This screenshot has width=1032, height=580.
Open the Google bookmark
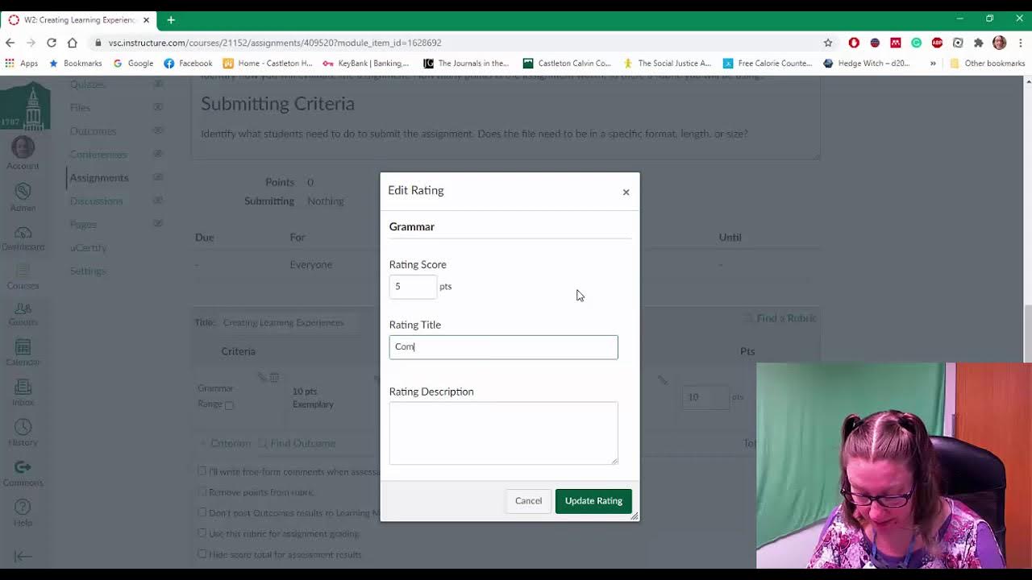[x=133, y=63]
